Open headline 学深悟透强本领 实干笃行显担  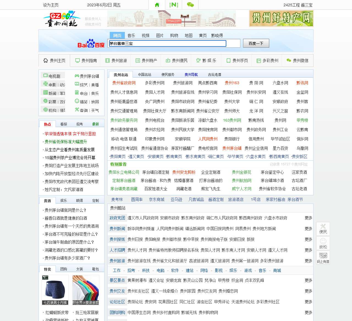pos(70,134)
